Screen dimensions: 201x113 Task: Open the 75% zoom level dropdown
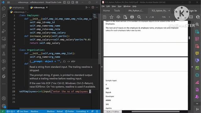coord(169,17)
